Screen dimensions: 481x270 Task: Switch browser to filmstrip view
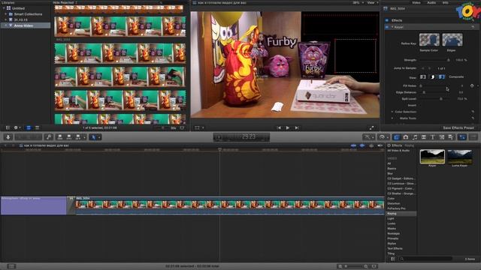(29, 127)
